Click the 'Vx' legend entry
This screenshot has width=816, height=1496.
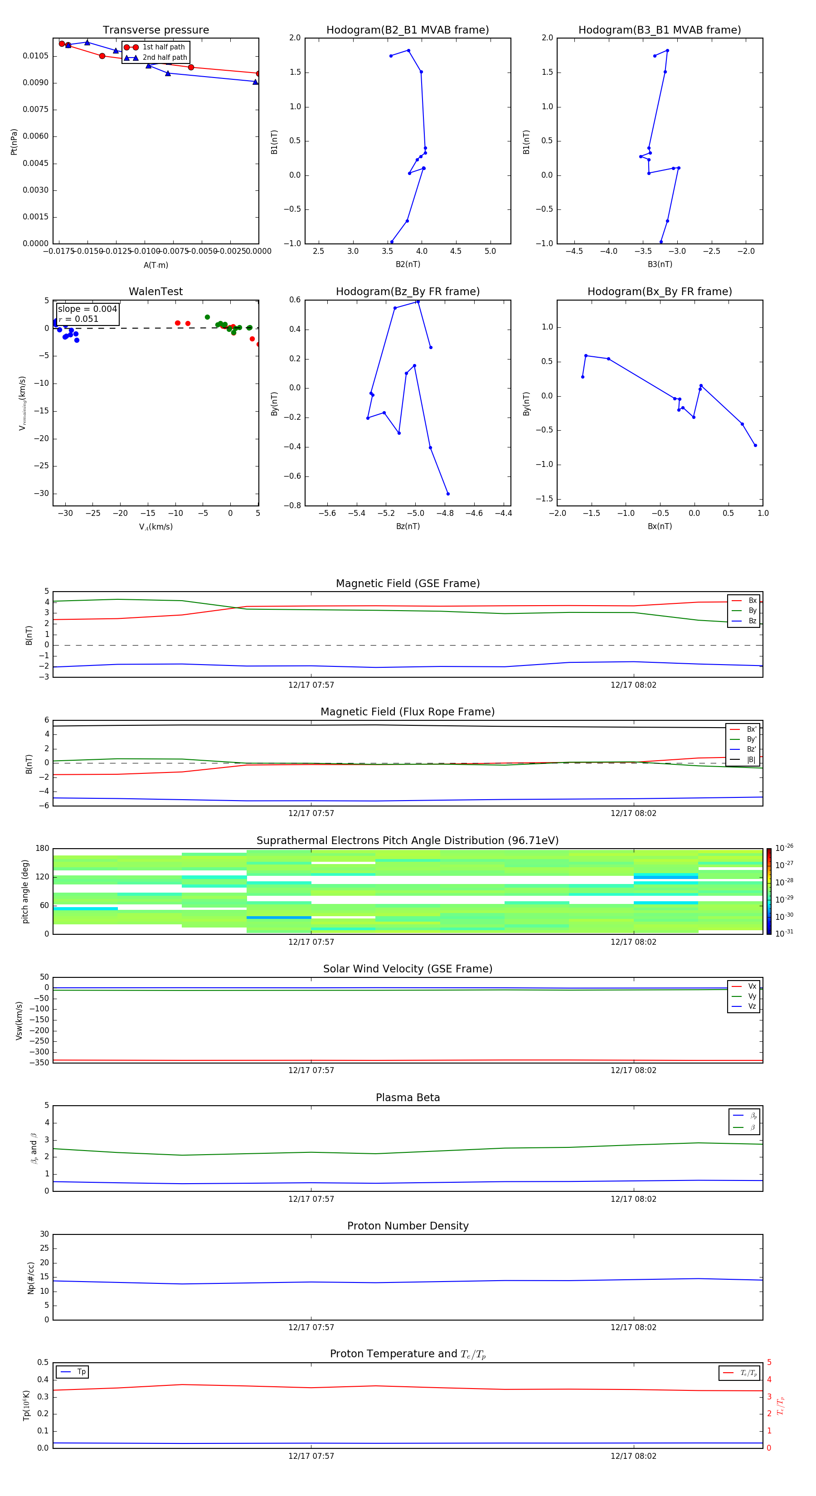(x=744, y=986)
